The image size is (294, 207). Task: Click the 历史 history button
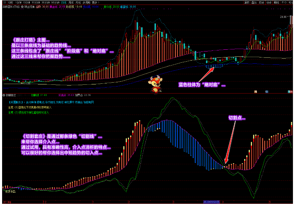pos(261,2)
